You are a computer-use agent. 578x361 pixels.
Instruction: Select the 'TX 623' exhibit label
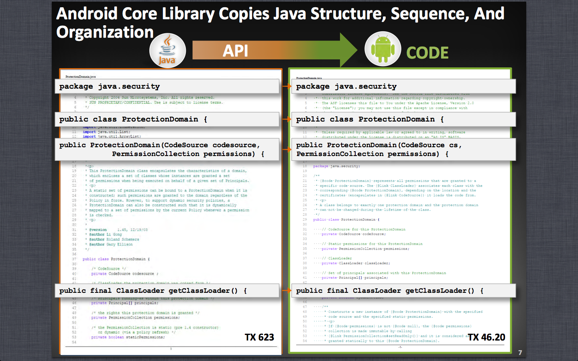click(x=259, y=337)
